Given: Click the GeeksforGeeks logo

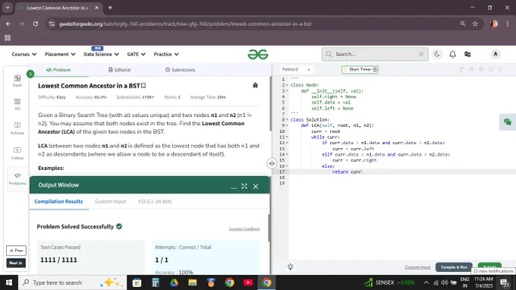Looking at the screenshot, I should (x=258, y=54).
